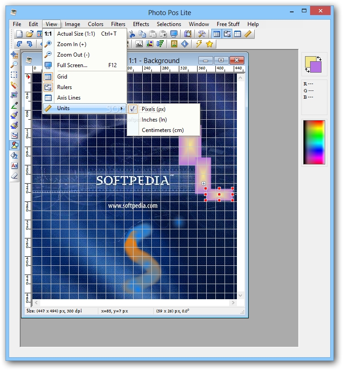Open the Window menu

pos(199,24)
